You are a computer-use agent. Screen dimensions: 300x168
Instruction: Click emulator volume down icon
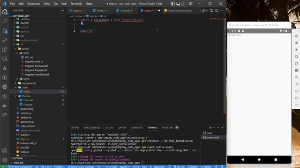(296, 50)
